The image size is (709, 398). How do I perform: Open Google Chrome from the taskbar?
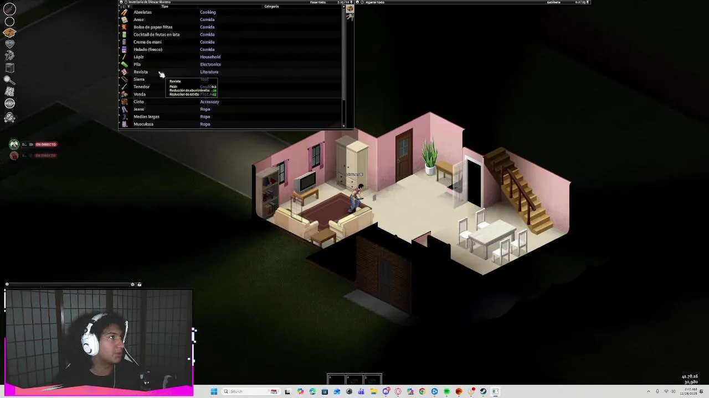tap(422, 391)
